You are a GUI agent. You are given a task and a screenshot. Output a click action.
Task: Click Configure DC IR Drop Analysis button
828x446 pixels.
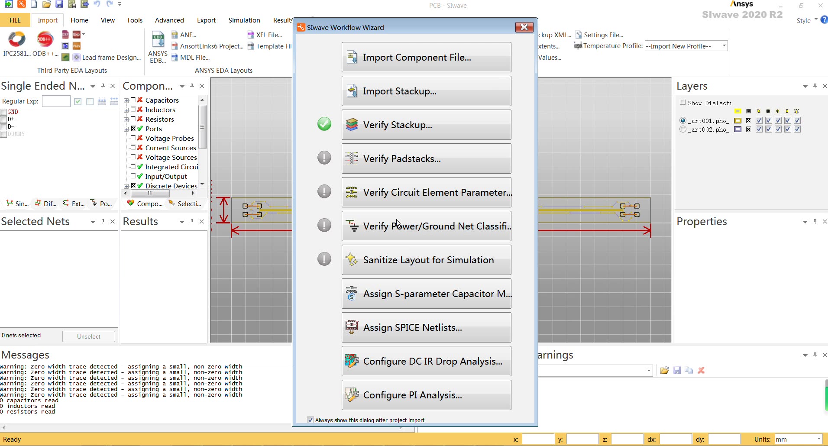point(426,361)
